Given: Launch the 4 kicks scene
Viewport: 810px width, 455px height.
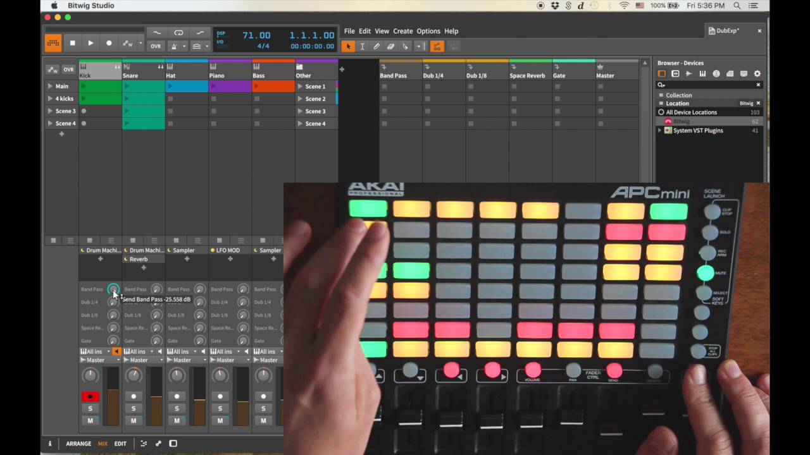Looking at the screenshot, I should (x=50, y=99).
